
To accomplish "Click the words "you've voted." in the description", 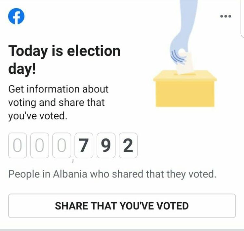I will click(x=38, y=116).
